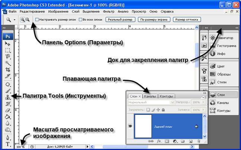This screenshot has height=150, width=241.
Task: Enable "Во всех окнах" checkbox
Action: click(80, 20)
